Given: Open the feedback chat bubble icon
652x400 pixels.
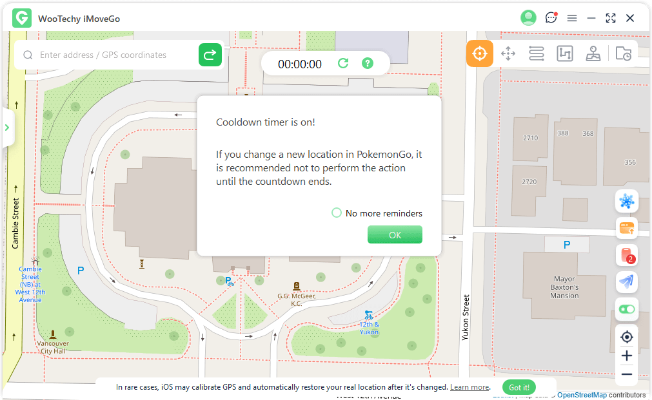Looking at the screenshot, I should coord(551,17).
